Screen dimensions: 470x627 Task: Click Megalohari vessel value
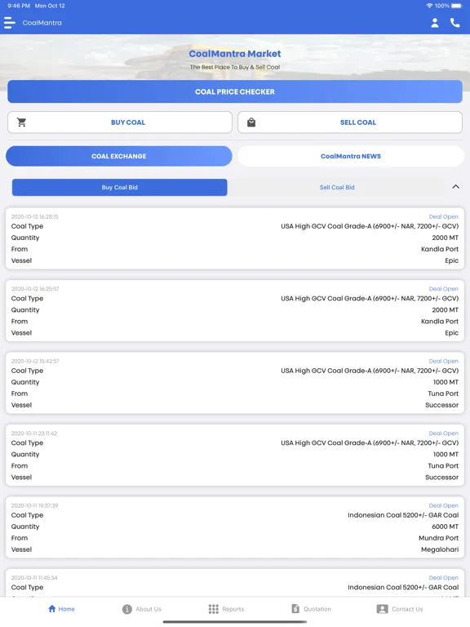tap(440, 549)
